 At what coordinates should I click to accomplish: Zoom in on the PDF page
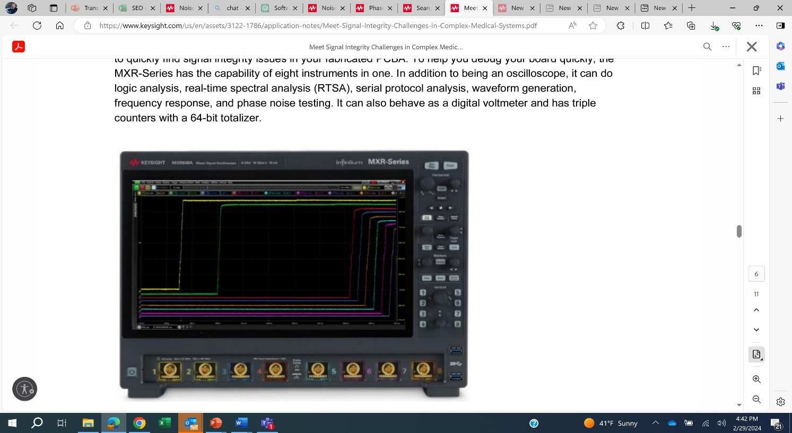point(756,379)
